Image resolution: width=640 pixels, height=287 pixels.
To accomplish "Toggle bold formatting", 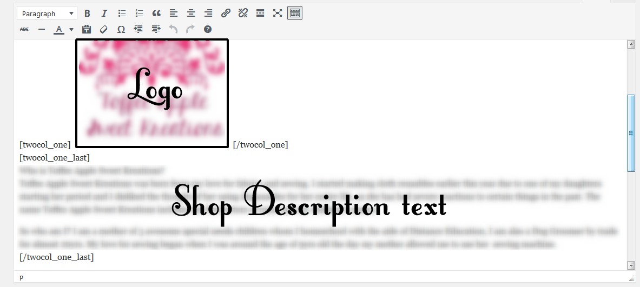I will 87,14.
